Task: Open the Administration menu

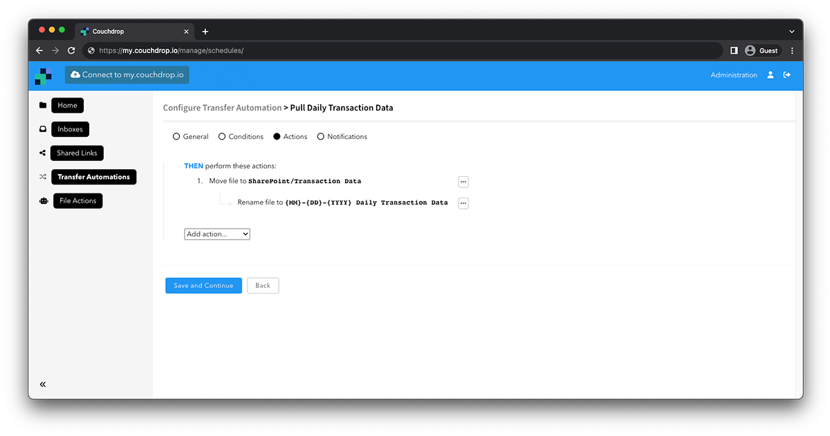Action: [733, 75]
